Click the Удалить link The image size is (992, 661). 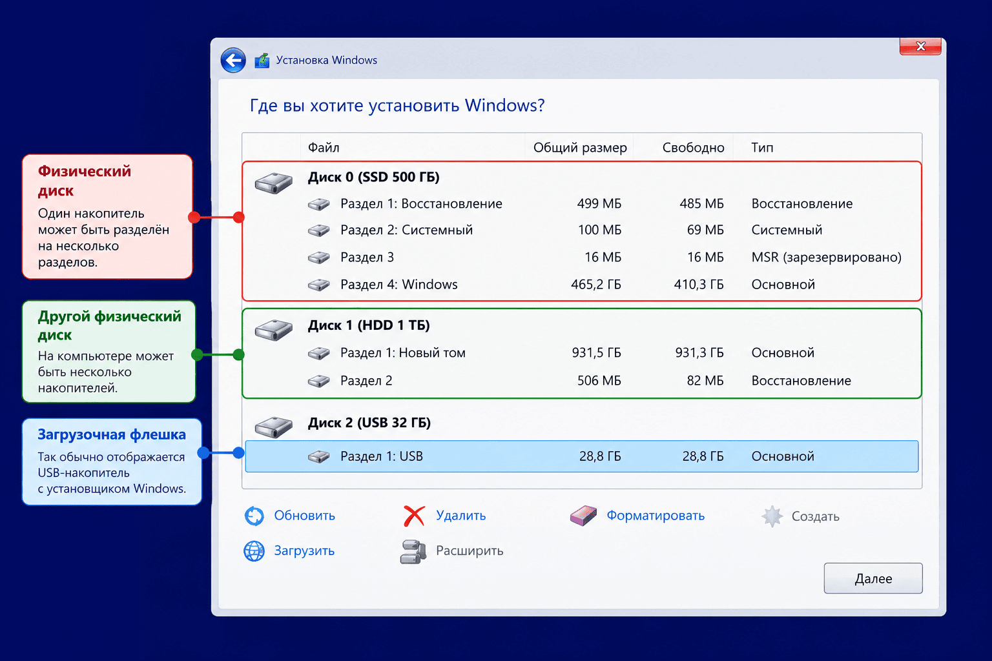[460, 516]
